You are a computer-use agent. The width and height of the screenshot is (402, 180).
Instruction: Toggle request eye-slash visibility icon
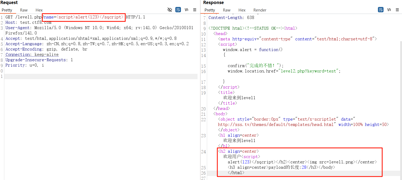[170, 10]
